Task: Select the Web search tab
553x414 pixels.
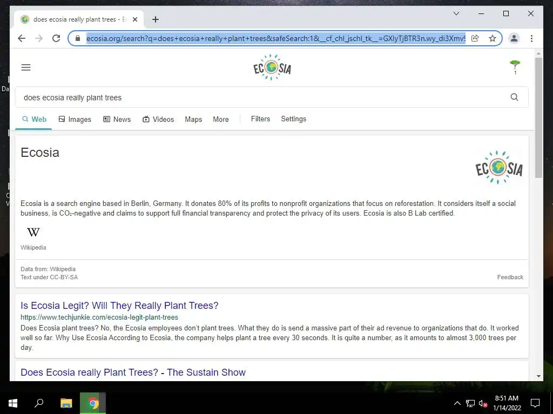Action: [34, 119]
